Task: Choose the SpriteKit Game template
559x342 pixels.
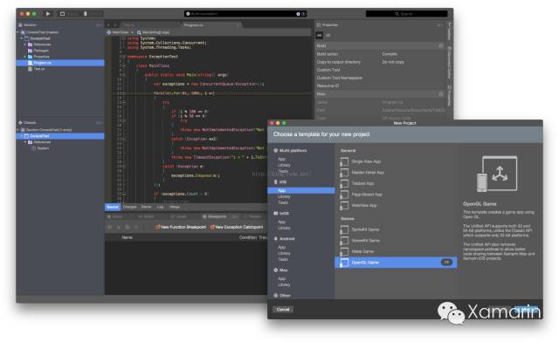Action: click(360, 229)
